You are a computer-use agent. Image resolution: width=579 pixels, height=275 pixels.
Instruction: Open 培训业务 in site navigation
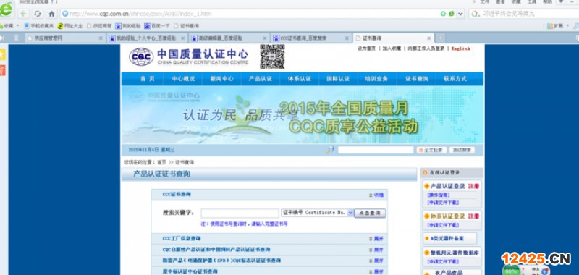point(376,79)
